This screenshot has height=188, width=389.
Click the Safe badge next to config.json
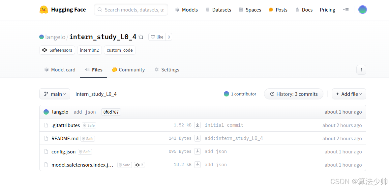pyautogui.click(x=85, y=151)
